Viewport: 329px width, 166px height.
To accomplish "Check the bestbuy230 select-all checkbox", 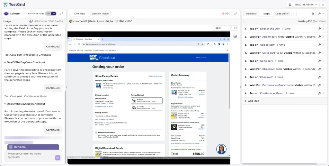I will [245, 21].
